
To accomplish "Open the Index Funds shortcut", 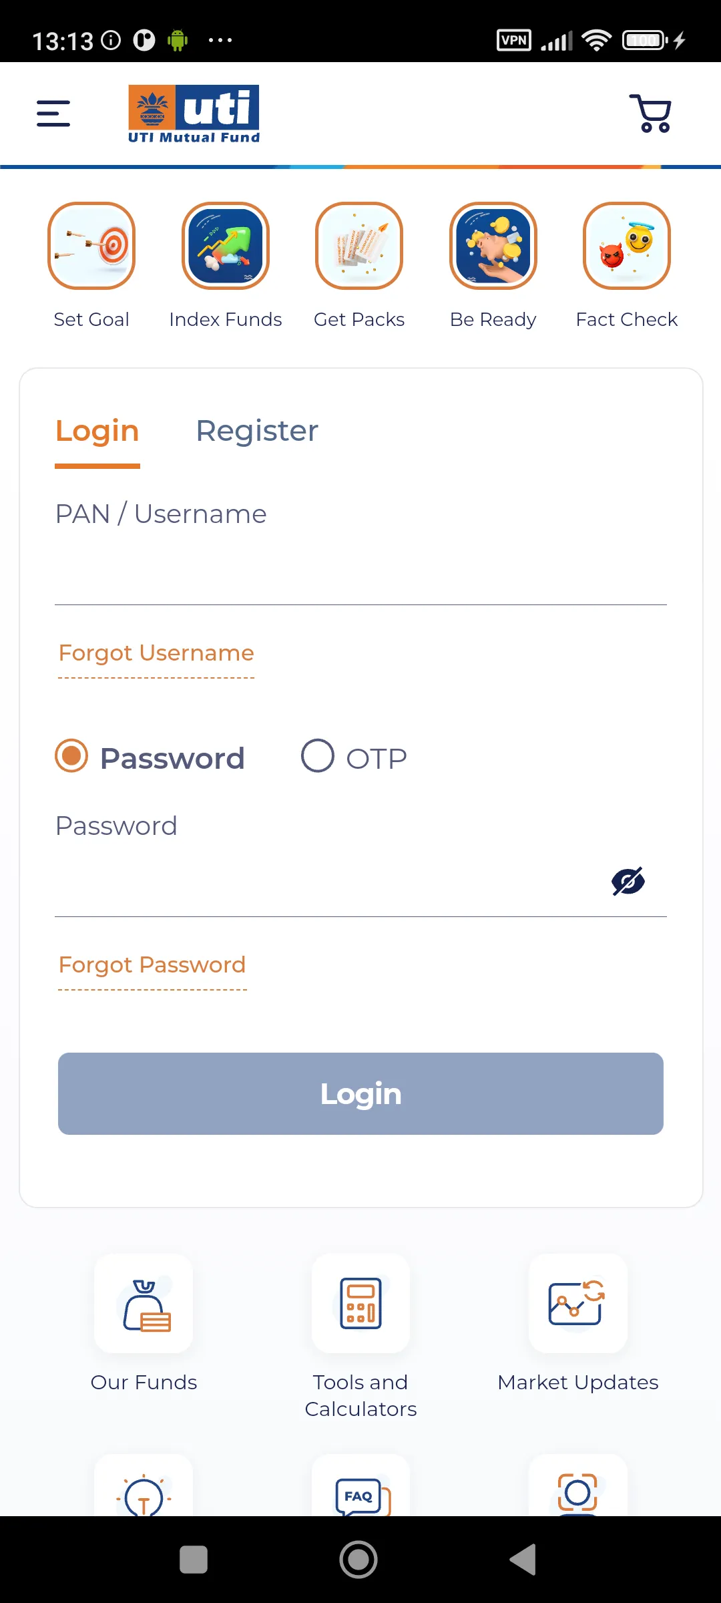I will [x=226, y=246].
